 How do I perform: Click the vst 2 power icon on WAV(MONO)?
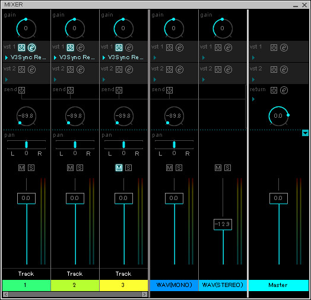tap(169, 69)
